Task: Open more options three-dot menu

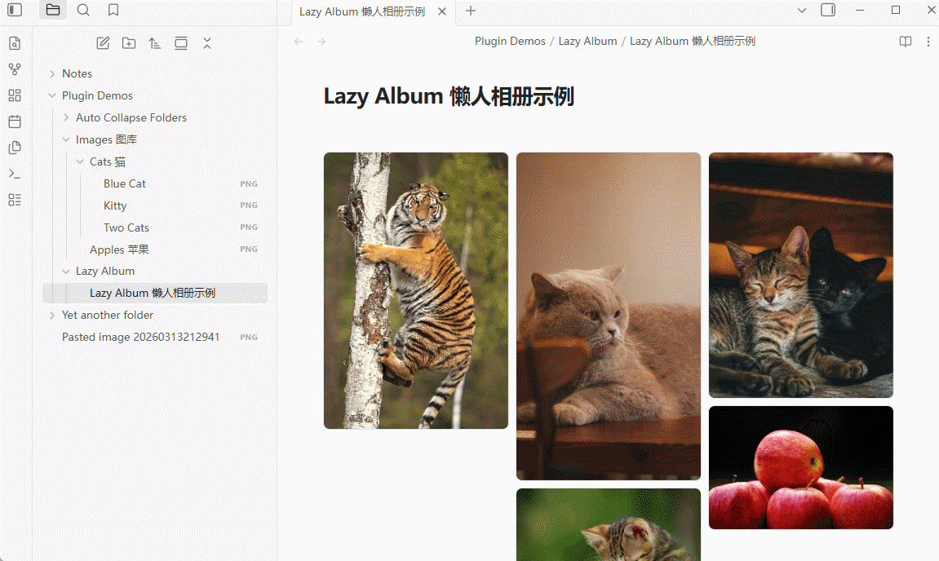Action: pos(928,42)
